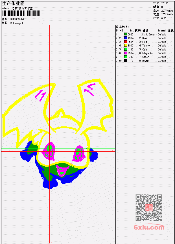Click stitch count 713 in the Green row

[x=131, y=57]
